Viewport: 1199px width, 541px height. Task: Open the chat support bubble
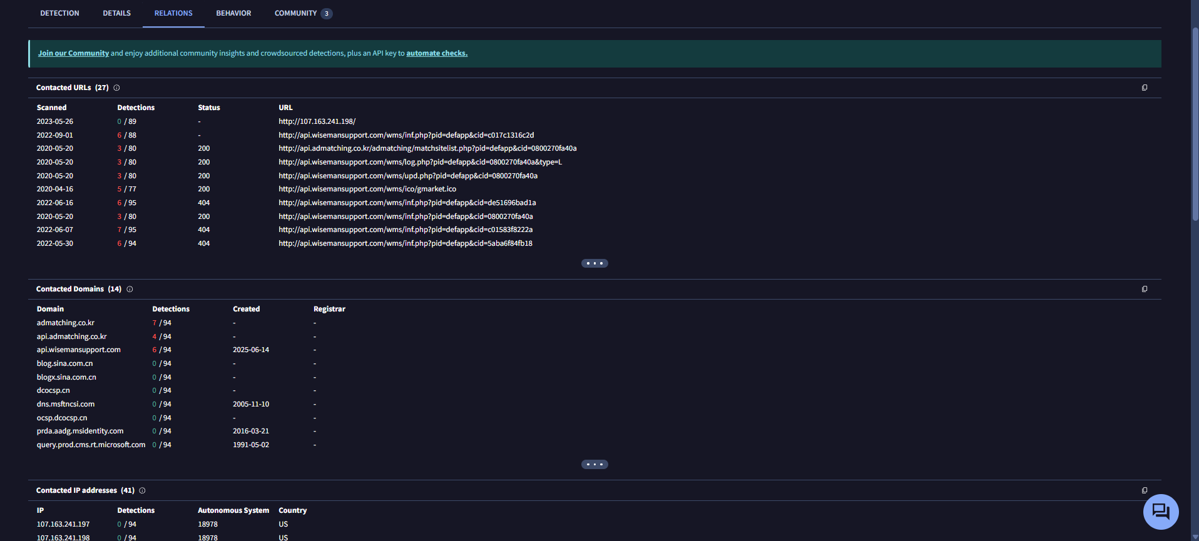[x=1161, y=512]
